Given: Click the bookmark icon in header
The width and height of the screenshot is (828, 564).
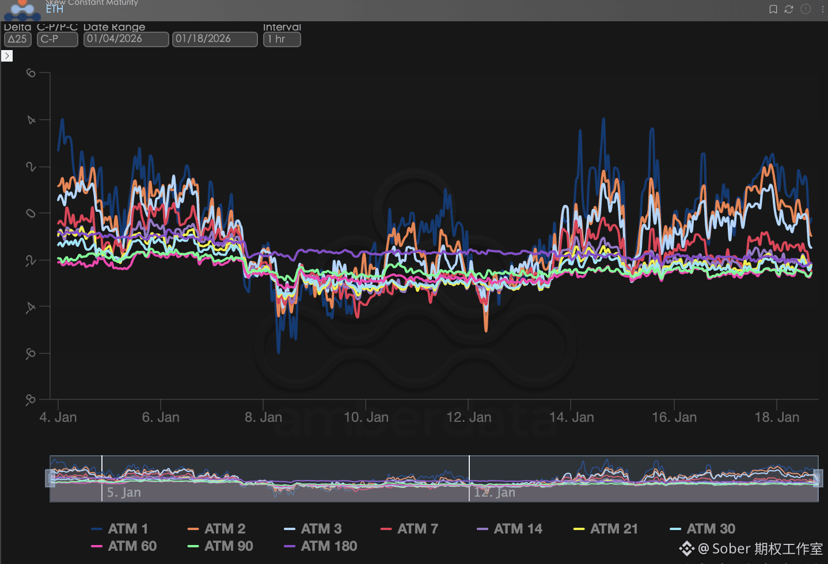Looking at the screenshot, I should pyautogui.click(x=773, y=9).
